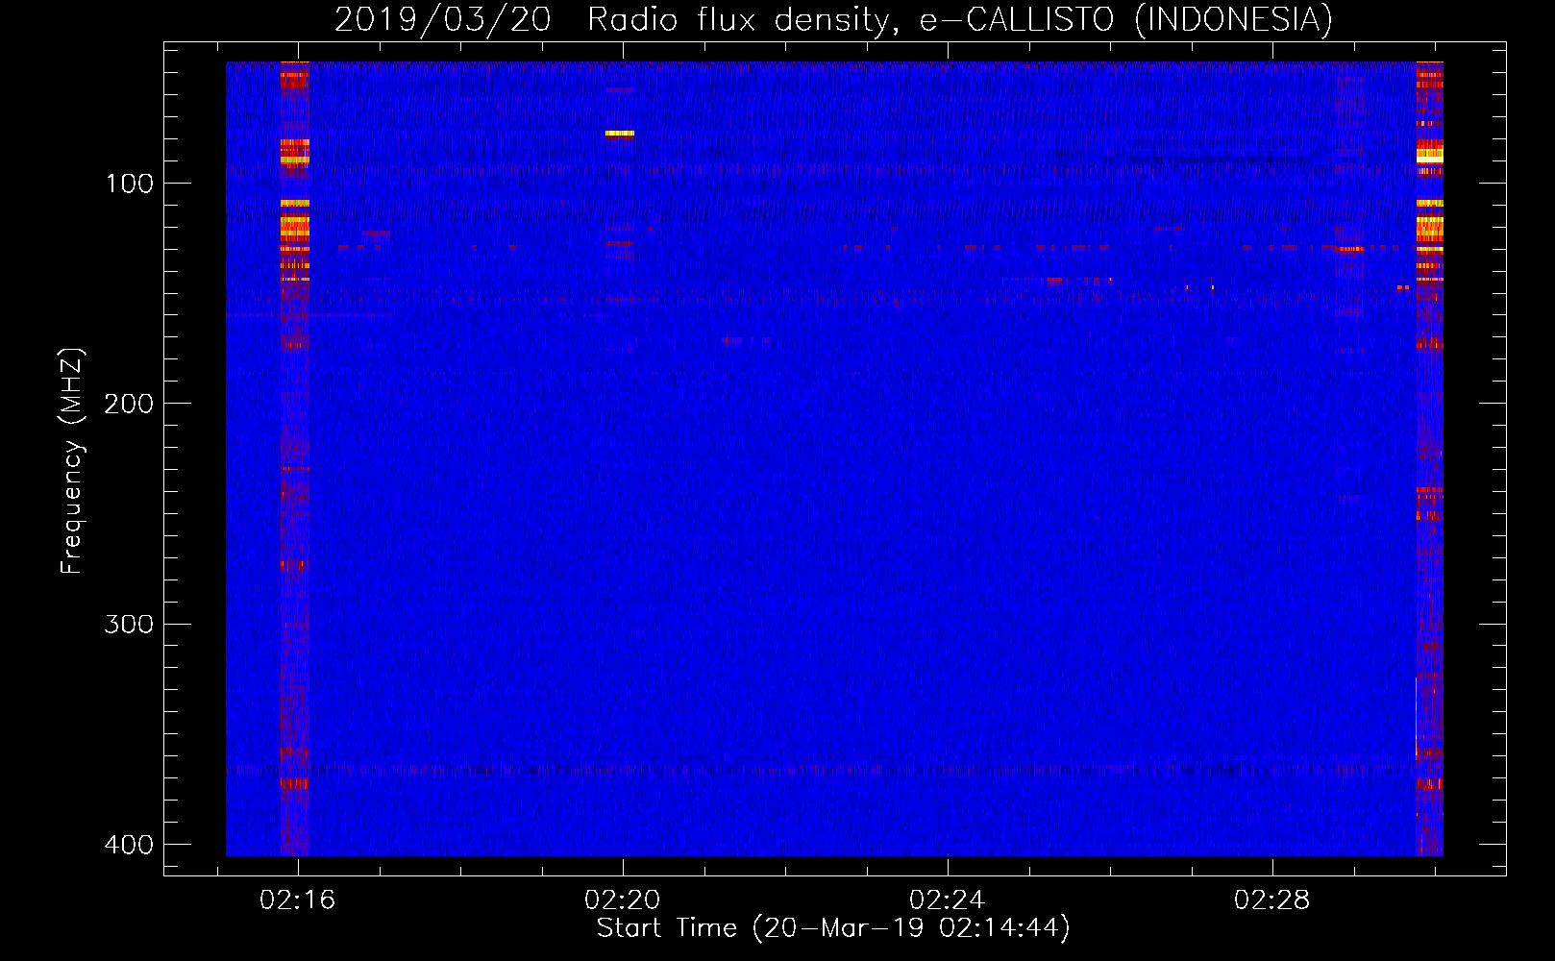Click the 02:16 time tick label
The width and height of the screenshot is (1555, 961).
pos(297,900)
